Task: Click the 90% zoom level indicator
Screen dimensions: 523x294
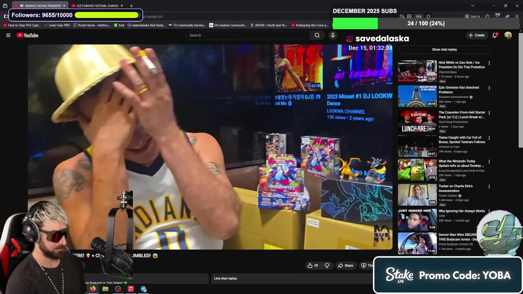Action: 419,16
